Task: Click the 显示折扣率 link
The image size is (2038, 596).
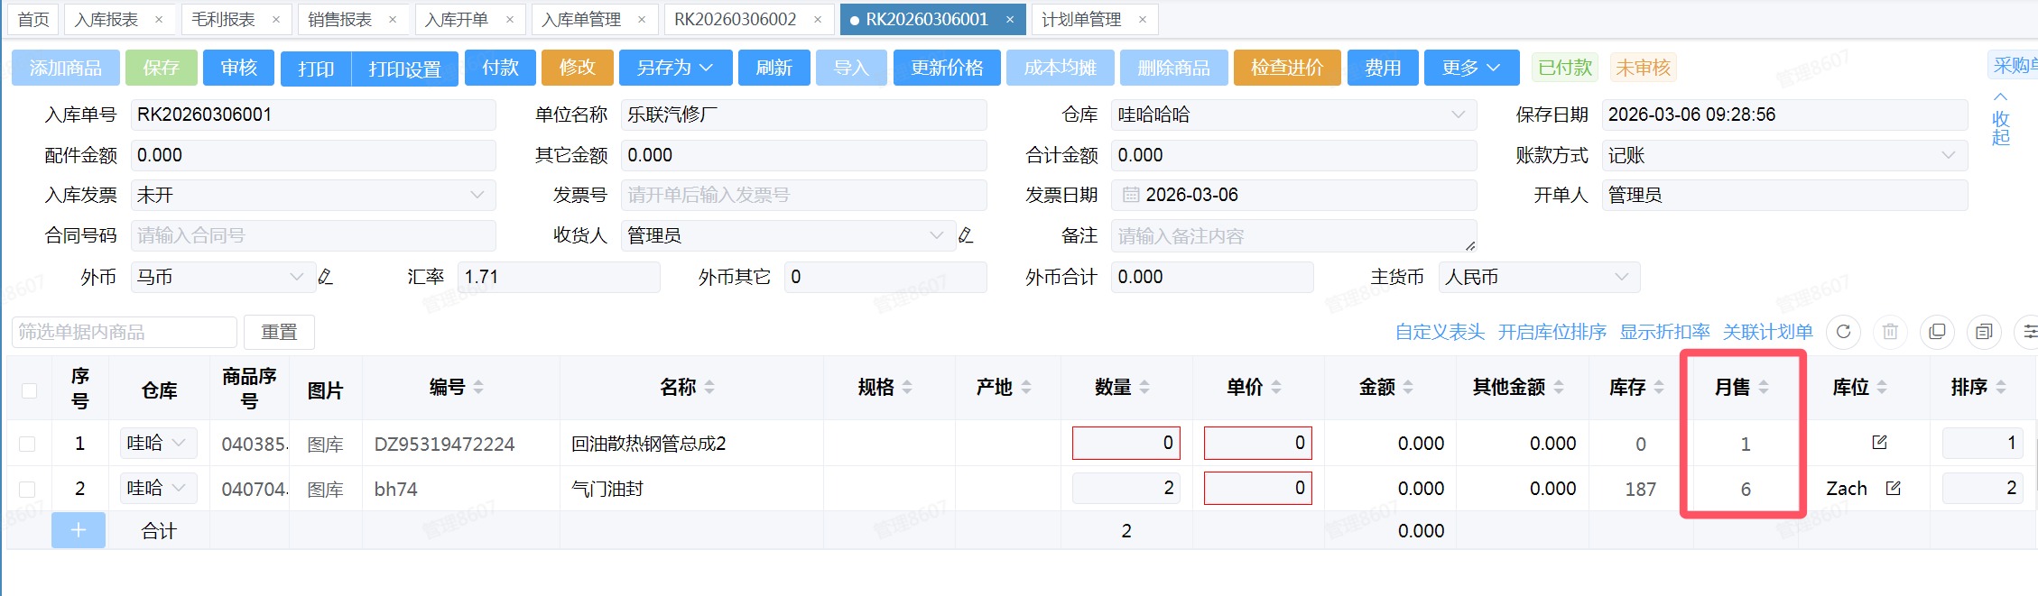Action: point(1664,332)
